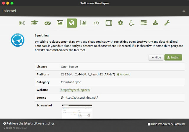
Task: Click the 32-bit laptop icon
Action: point(62,75)
